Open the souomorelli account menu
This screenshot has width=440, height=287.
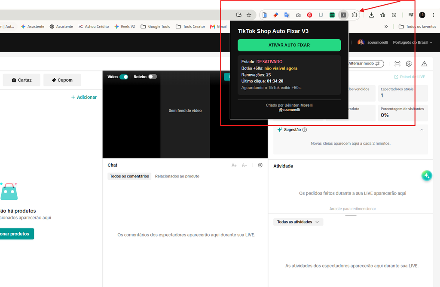tap(373, 43)
